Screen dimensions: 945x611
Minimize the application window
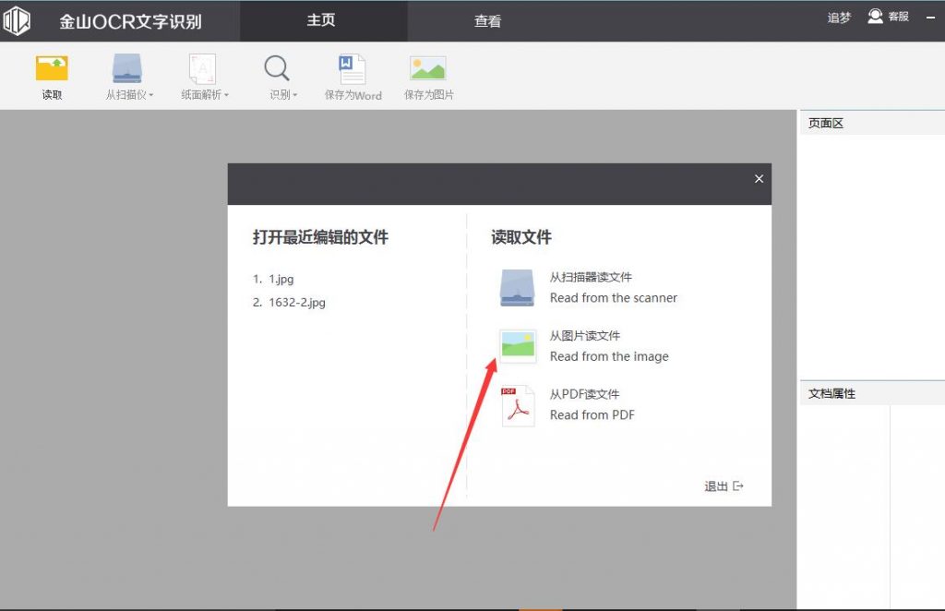[930, 18]
